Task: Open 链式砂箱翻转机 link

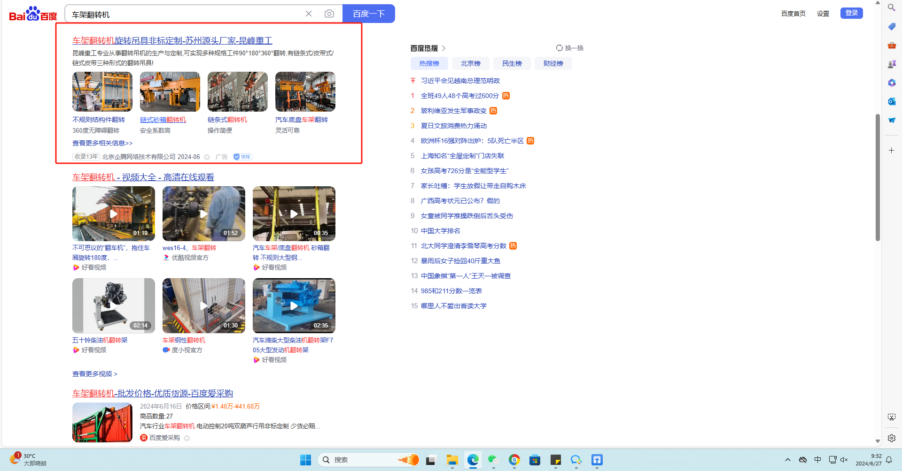Action: click(163, 120)
